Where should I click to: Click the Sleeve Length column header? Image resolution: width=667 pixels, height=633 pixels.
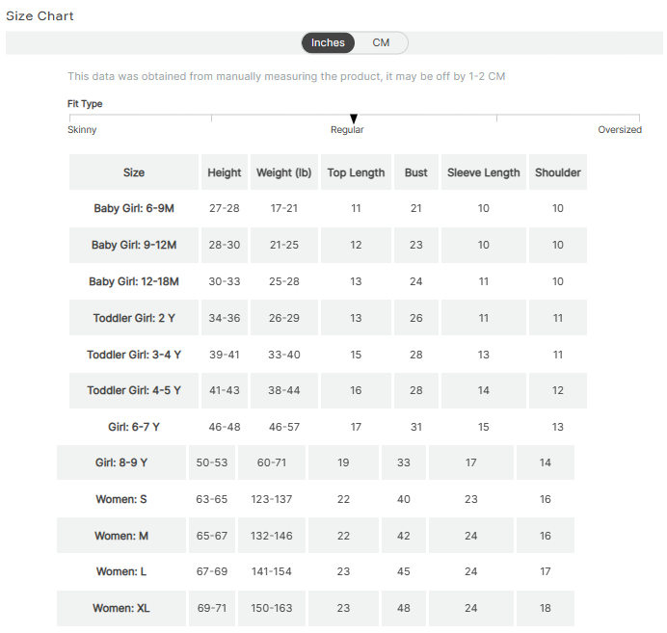(x=483, y=173)
